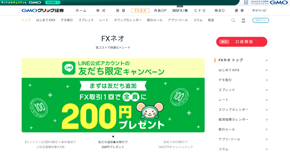Click the GMOクリック証券 logo

(43, 10)
